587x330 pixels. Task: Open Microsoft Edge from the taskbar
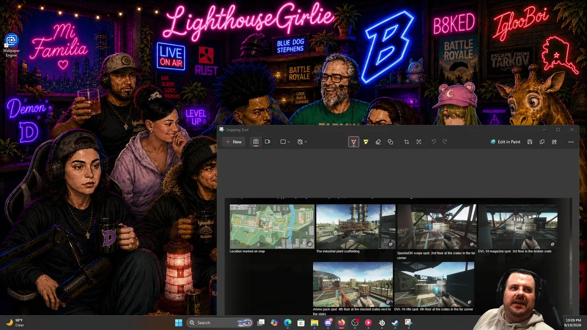tap(288, 323)
